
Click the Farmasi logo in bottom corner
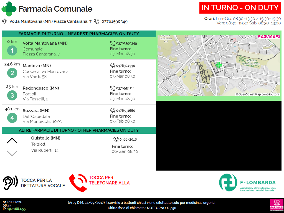pyautogui.click(x=276, y=205)
